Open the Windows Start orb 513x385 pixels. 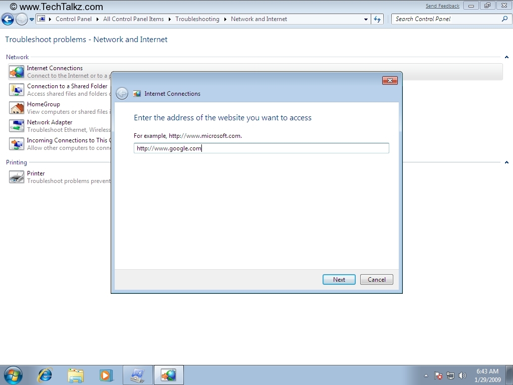pyautogui.click(x=13, y=375)
